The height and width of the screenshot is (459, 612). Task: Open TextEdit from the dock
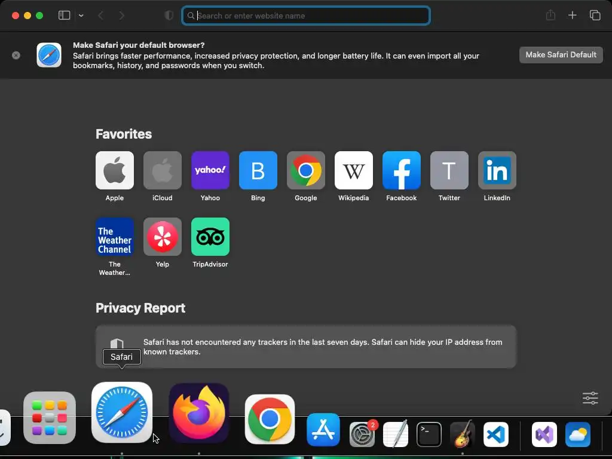[396, 434]
